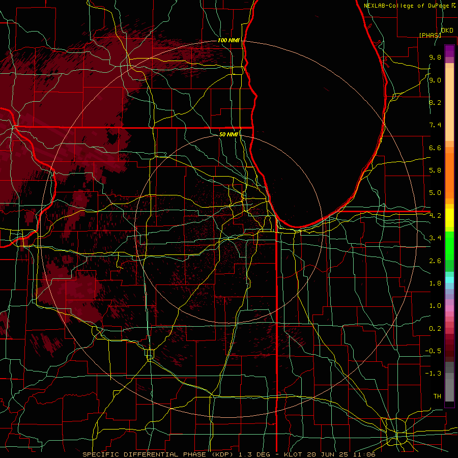Pick the cyan swatch on the color bar

(x=449, y=279)
